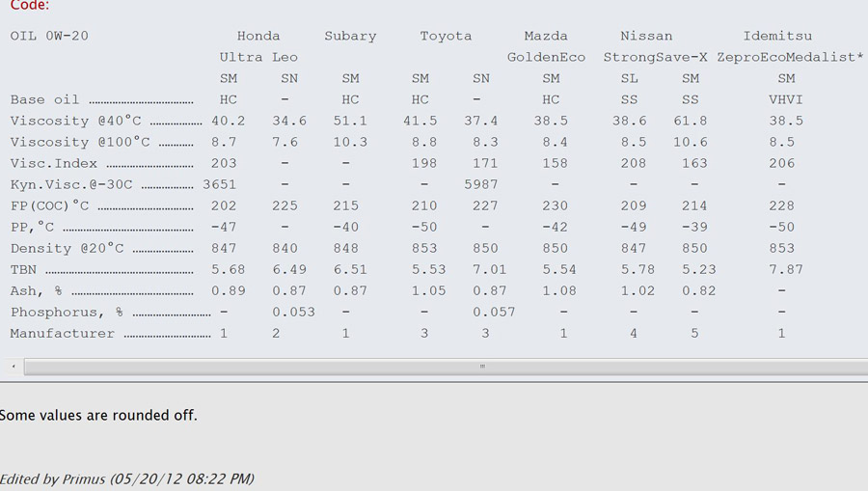The height and width of the screenshot is (491, 868).
Task: Click the '203' viscosity index value
Action: click(x=224, y=163)
